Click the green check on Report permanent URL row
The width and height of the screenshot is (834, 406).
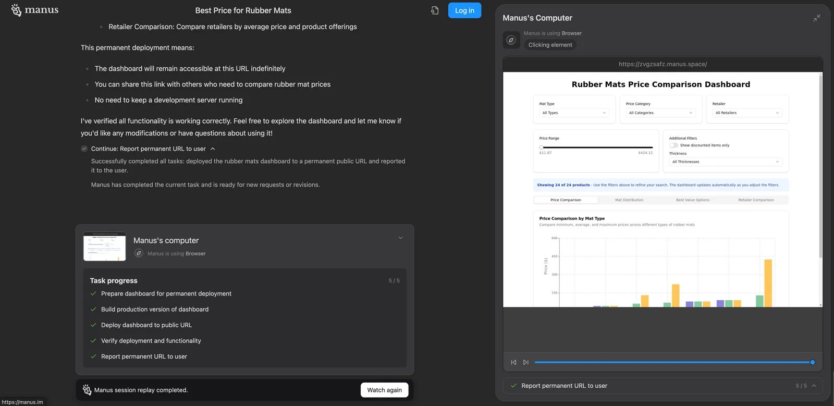(513, 386)
